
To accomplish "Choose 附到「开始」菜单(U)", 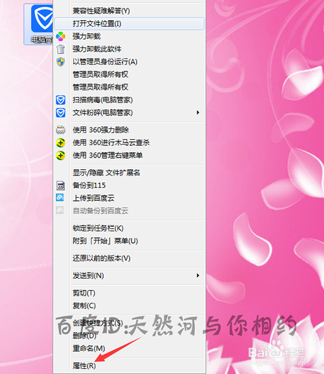I will point(130,241).
